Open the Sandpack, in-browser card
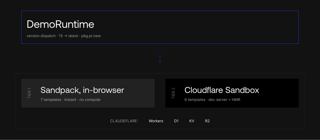This screenshot has width=320, height=140. pos(88,93)
